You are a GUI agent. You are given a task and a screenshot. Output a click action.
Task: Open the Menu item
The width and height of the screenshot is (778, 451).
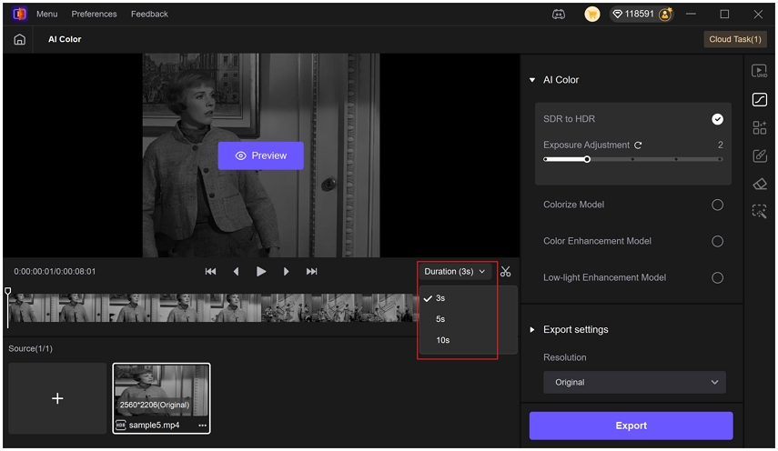point(46,14)
